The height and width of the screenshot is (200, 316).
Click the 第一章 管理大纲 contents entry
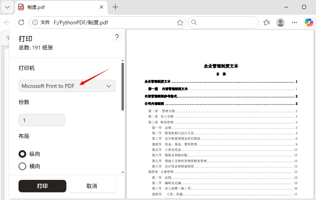223,111
